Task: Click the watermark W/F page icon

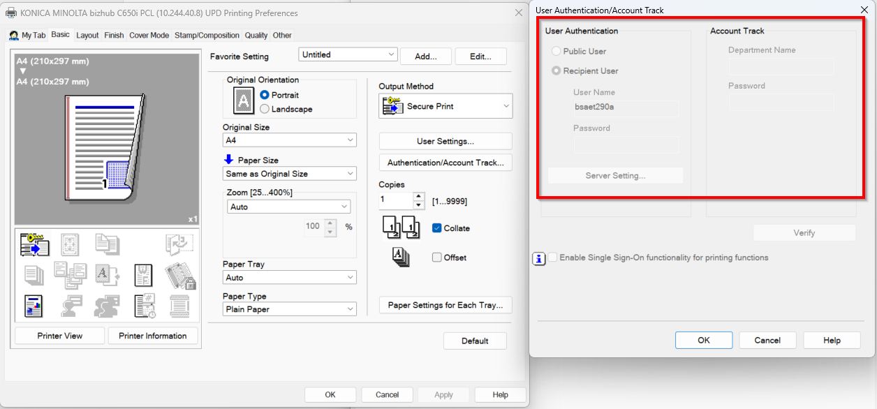Action: (x=143, y=275)
